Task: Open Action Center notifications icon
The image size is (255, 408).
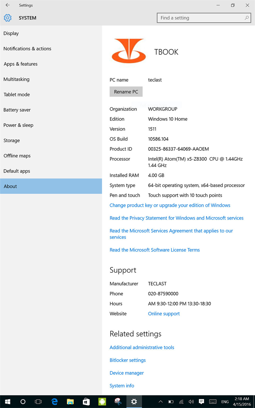Action: click(x=201, y=402)
